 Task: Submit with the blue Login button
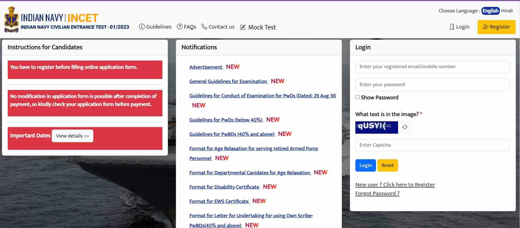click(x=366, y=165)
